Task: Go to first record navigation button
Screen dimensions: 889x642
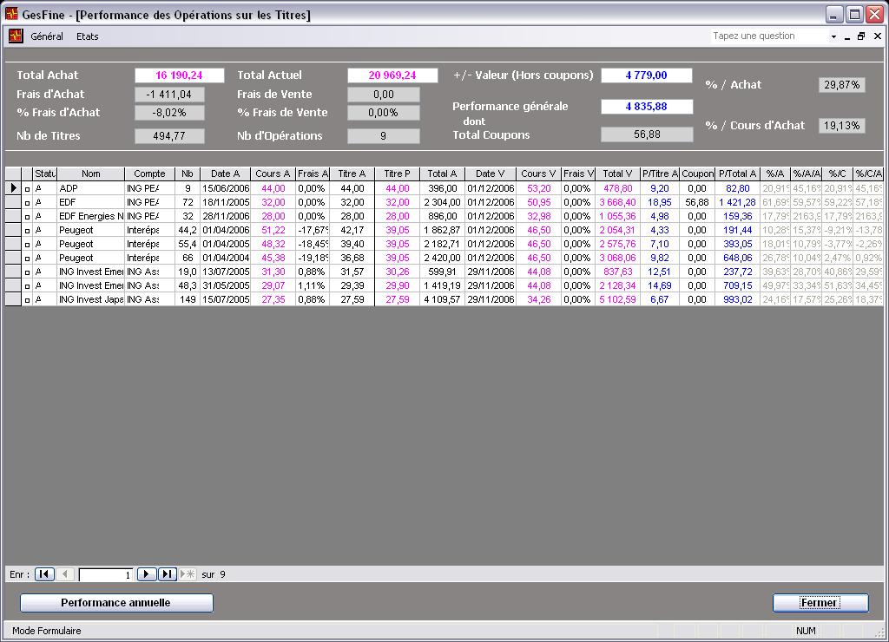Action: 45,574
